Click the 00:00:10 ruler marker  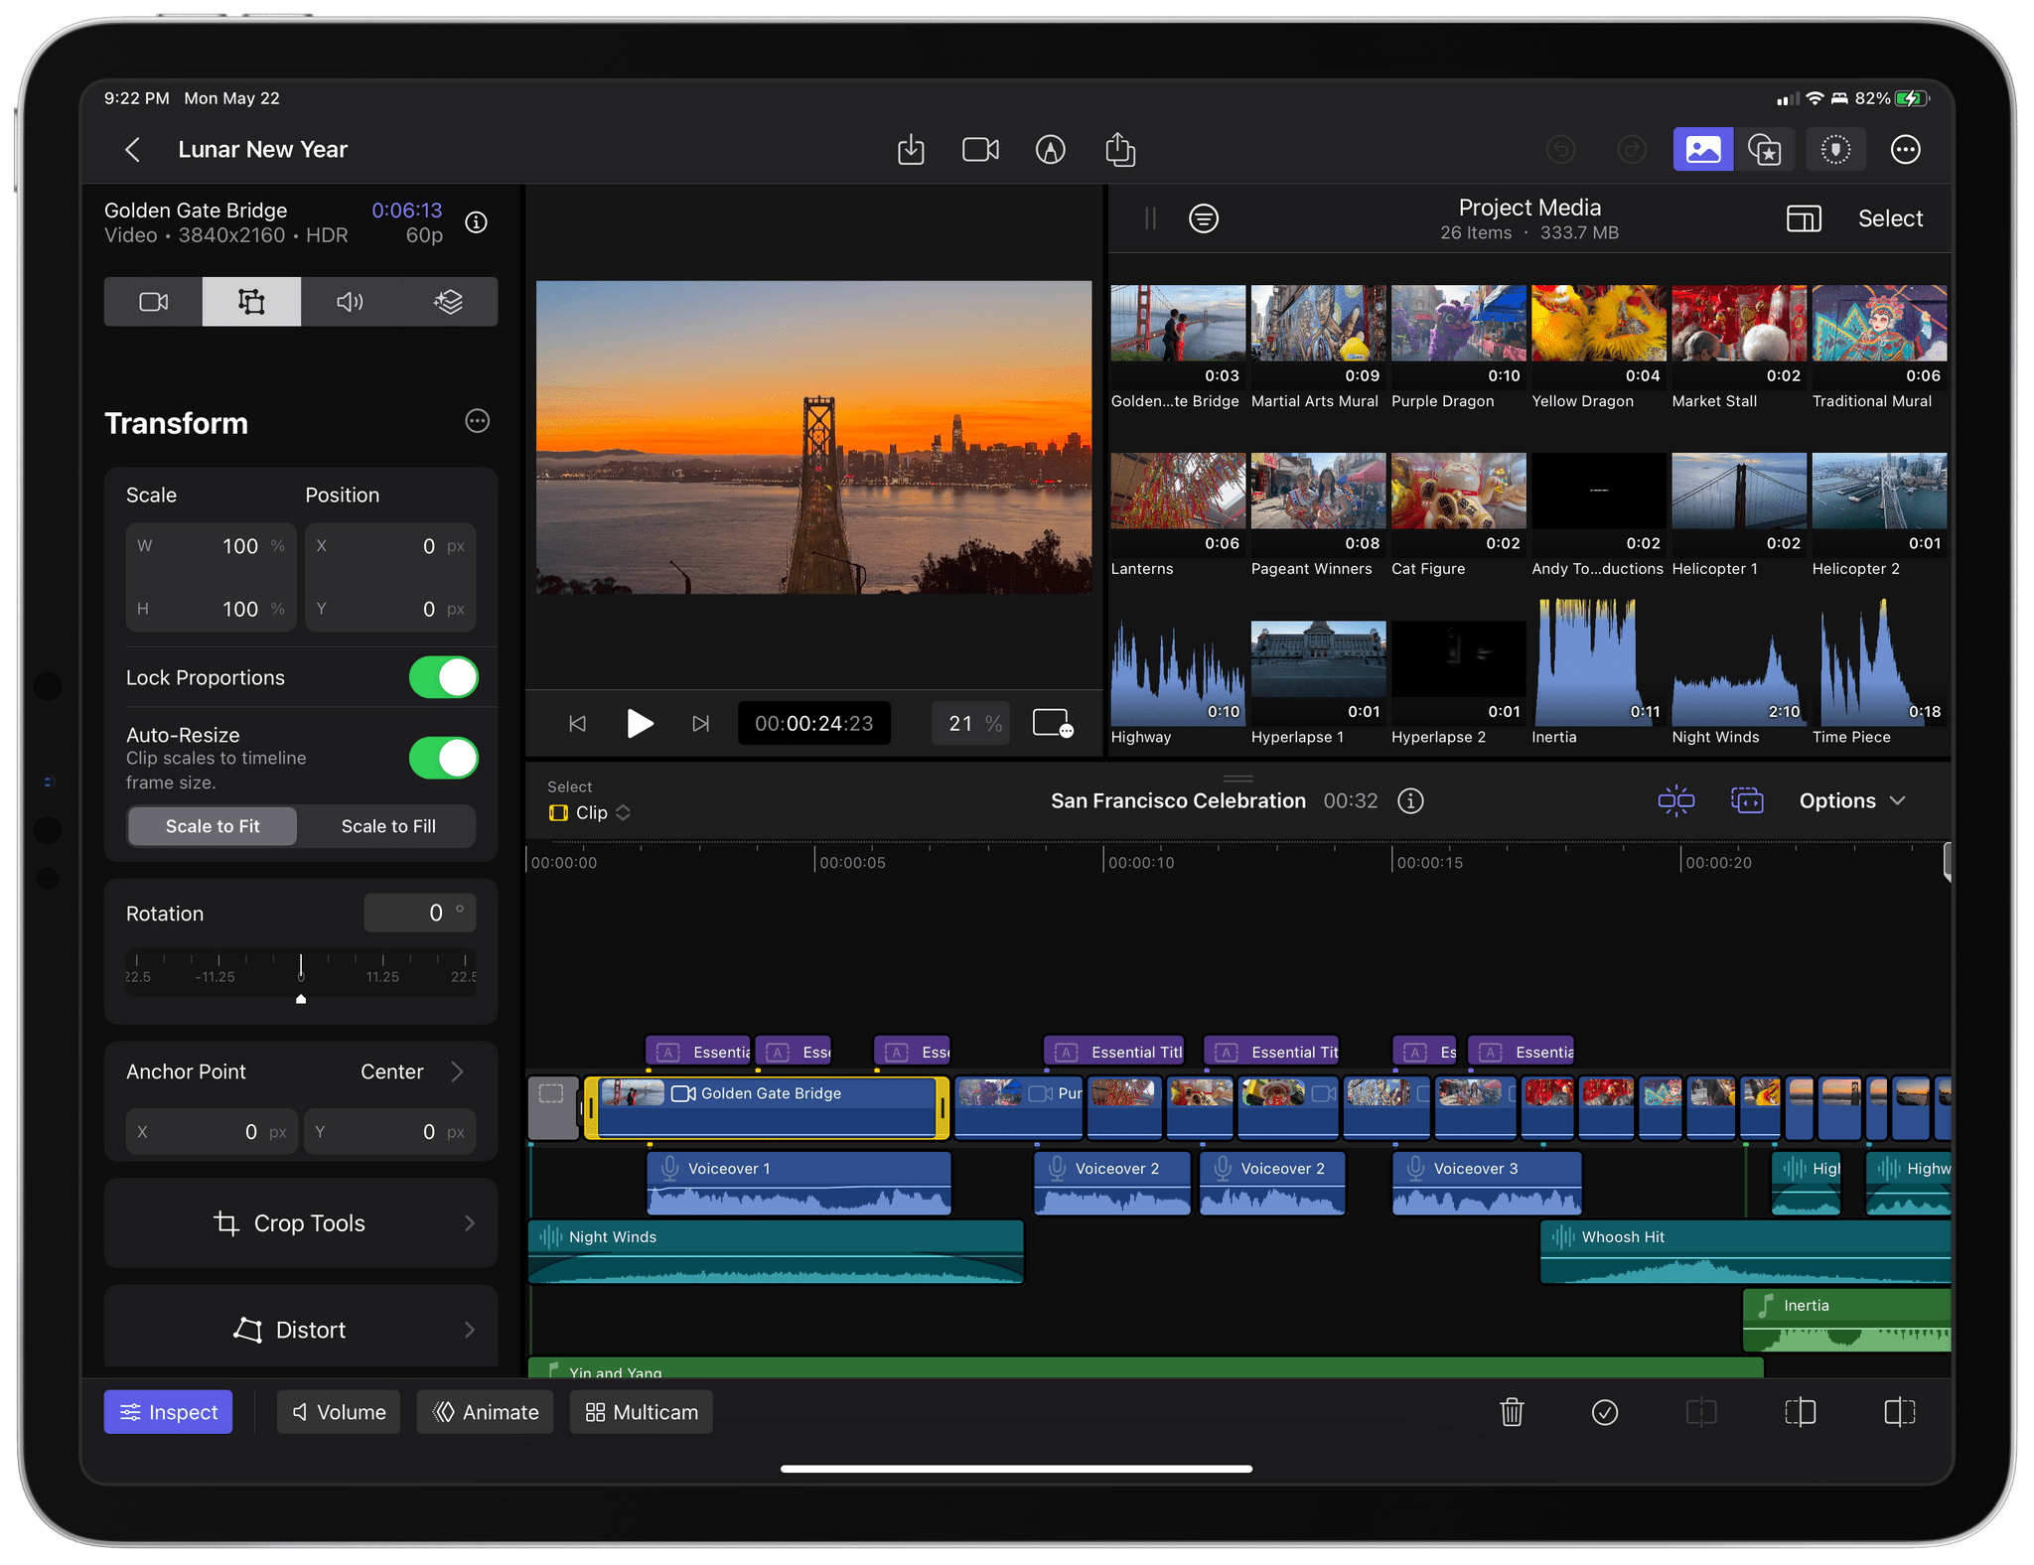point(1141,863)
